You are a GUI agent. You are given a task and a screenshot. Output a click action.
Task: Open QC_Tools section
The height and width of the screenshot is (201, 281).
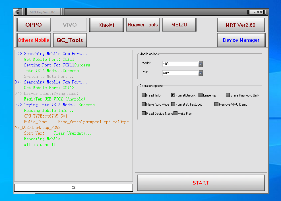coord(70,40)
